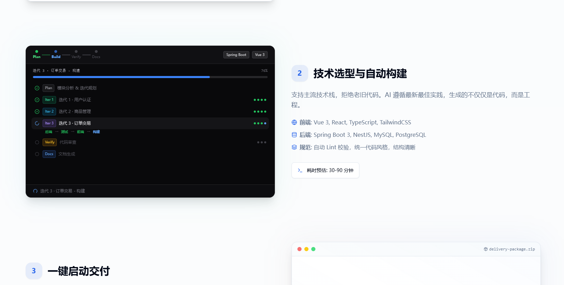
Task: Click the loading spinner beside Iter 3
Action: click(x=37, y=123)
